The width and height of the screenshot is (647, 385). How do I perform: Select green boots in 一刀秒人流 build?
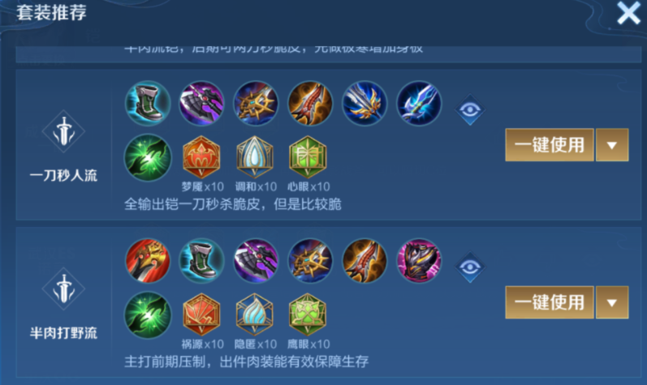point(148,104)
